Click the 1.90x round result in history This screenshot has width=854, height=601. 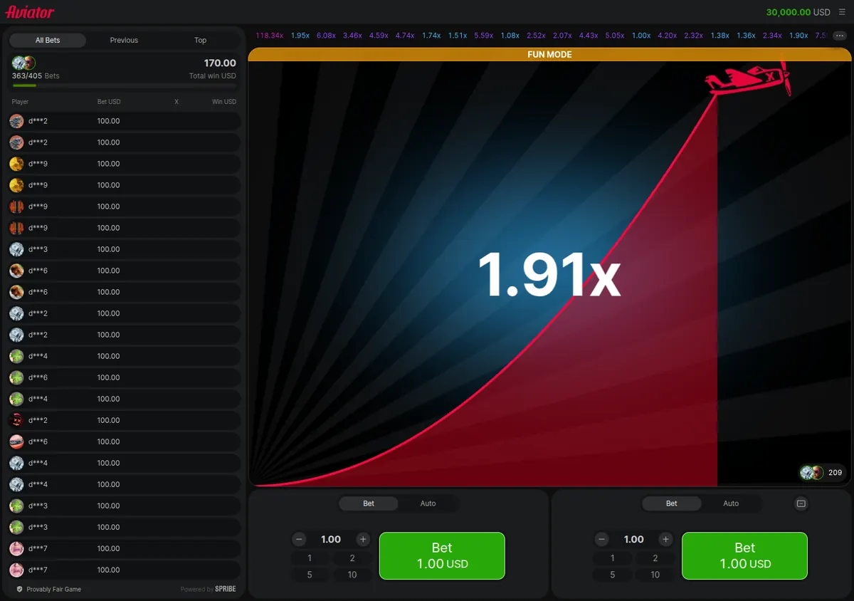(798, 35)
